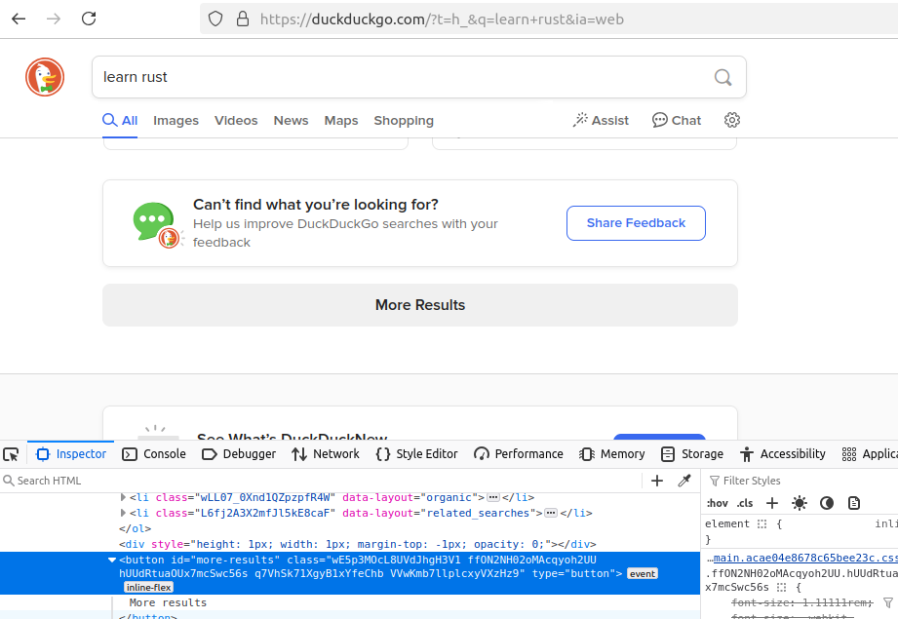The height and width of the screenshot is (619, 898).
Task: Switch to Maps results
Action: (340, 120)
